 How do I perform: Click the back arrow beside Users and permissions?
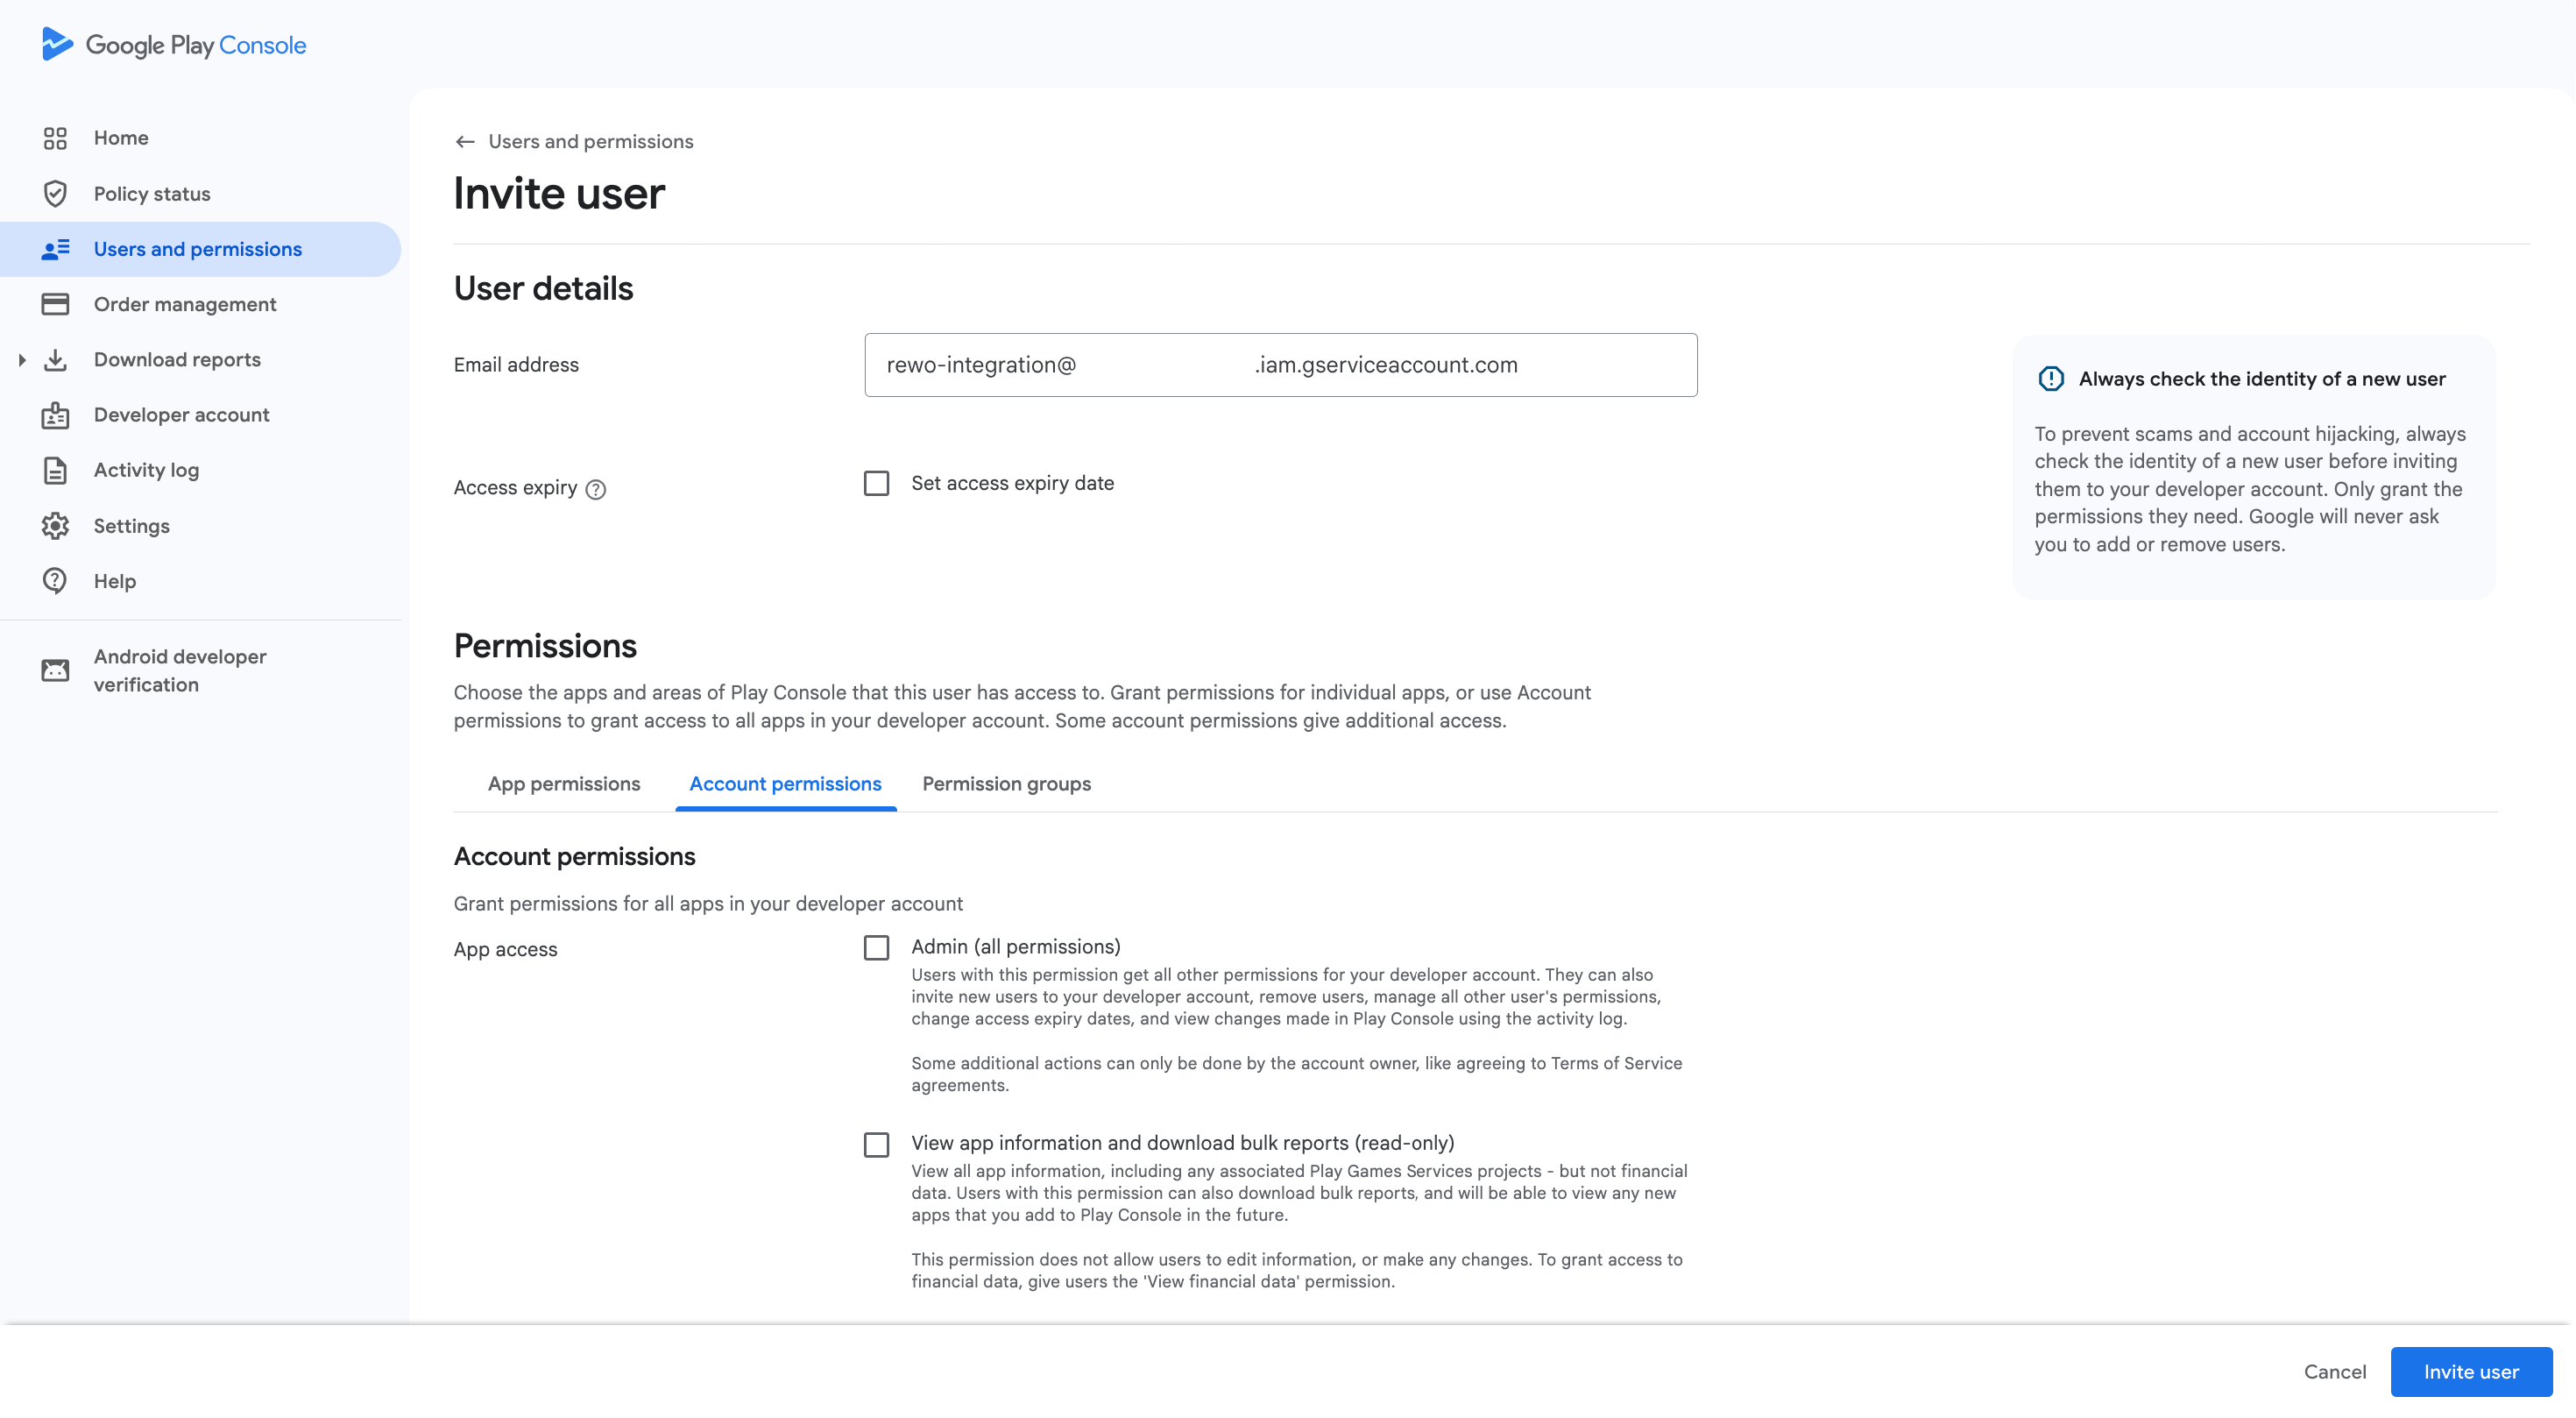465,142
